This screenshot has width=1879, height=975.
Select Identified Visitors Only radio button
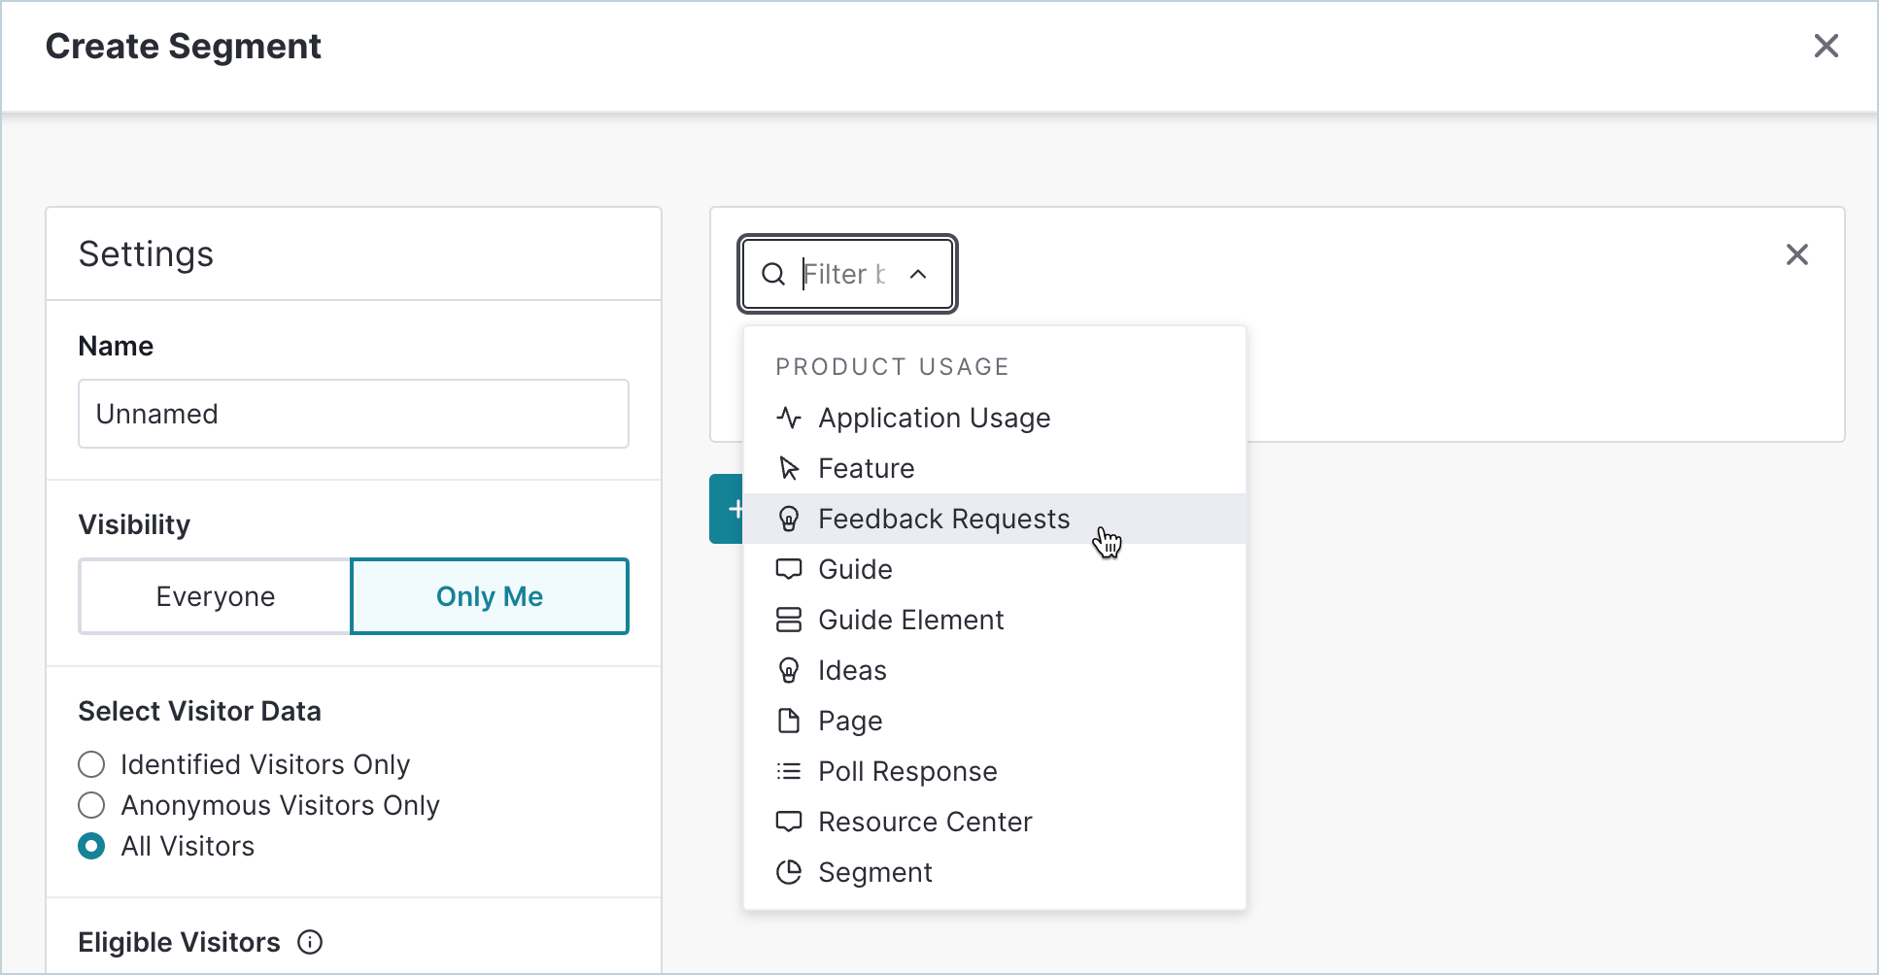(91, 764)
